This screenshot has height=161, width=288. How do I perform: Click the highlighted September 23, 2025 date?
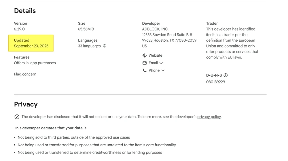[x=31, y=46]
